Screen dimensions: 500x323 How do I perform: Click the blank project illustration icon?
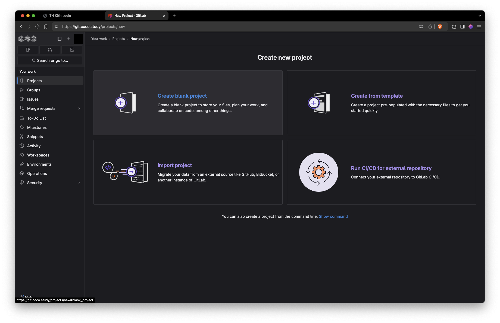coord(126,103)
